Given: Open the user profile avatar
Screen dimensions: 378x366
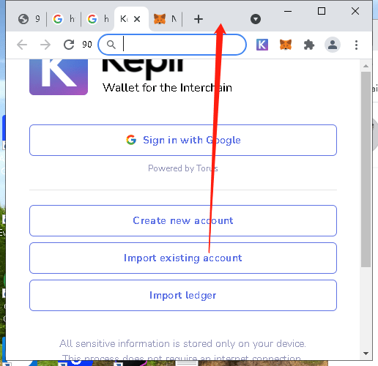Looking at the screenshot, I should point(333,45).
